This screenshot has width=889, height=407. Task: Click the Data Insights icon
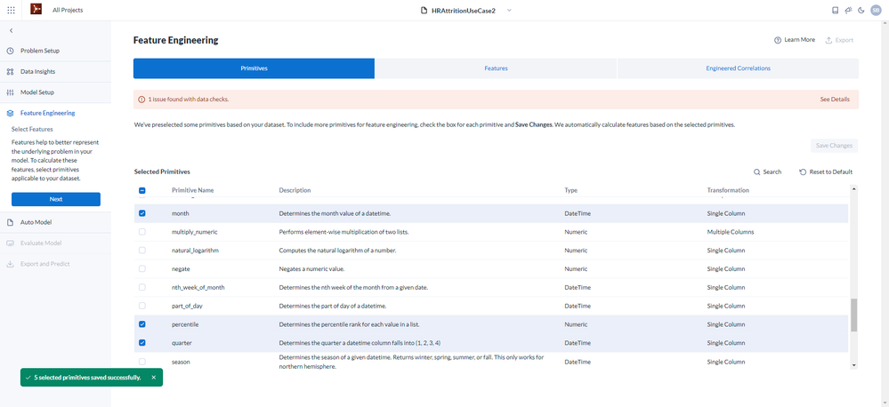click(x=10, y=72)
